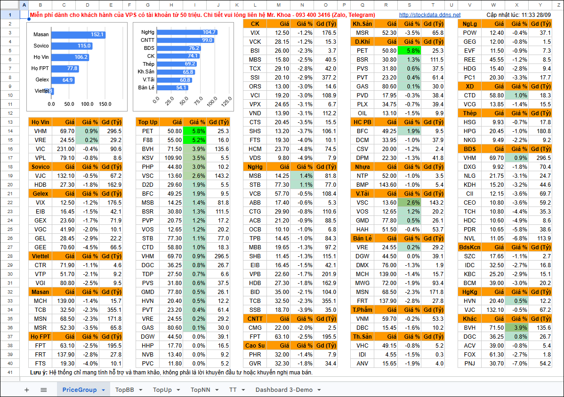Select row 20 header
This screenshot has height=397, width=564.
pos(10,185)
